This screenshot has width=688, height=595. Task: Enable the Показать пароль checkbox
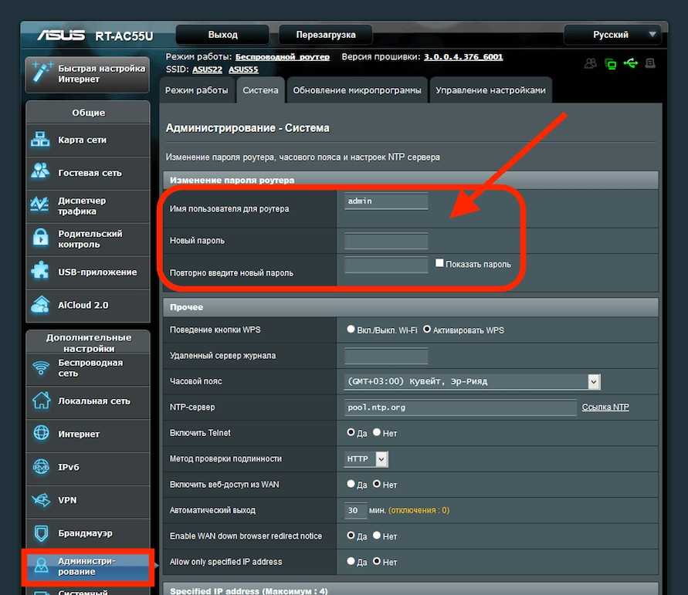439,263
